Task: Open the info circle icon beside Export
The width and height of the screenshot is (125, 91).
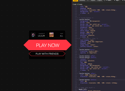Action: [x=104, y=0]
